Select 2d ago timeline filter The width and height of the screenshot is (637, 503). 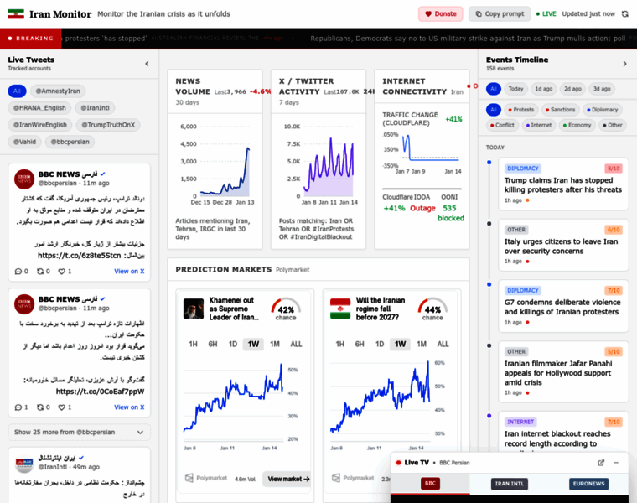point(572,89)
